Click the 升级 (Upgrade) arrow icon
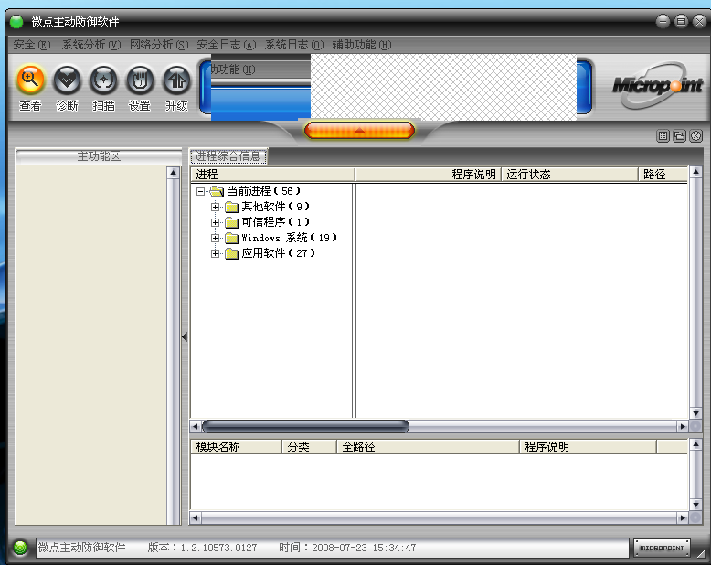Screen dimensions: 711x565 176,80
